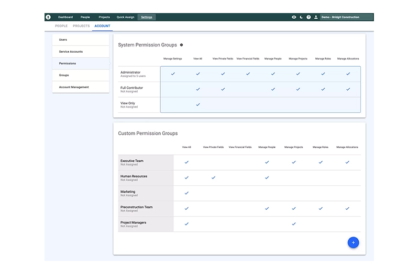This screenshot has width=419, height=274.
Task: Toggle Preconstruction Team Manage Roles checkmark
Action: pos(321,208)
